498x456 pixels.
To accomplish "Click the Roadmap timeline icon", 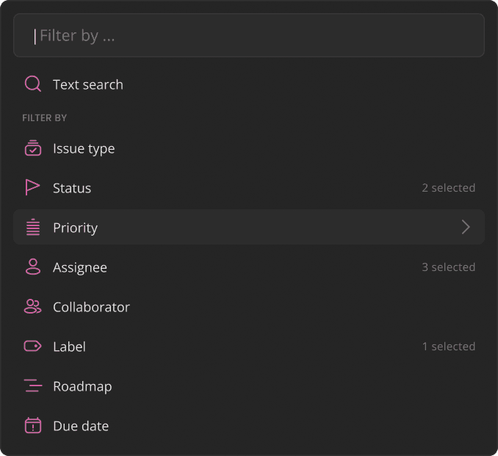I will click(x=33, y=386).
